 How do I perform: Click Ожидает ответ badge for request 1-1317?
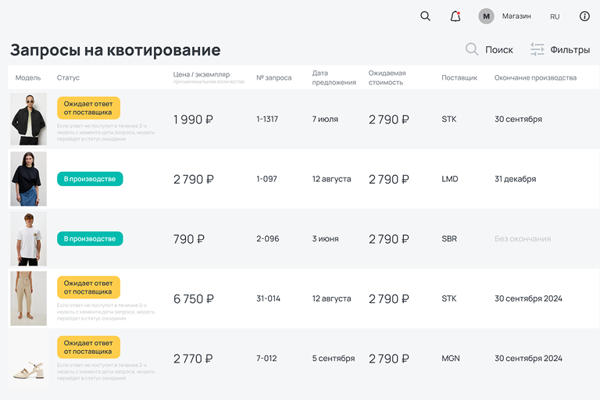(x=88, y=108)
